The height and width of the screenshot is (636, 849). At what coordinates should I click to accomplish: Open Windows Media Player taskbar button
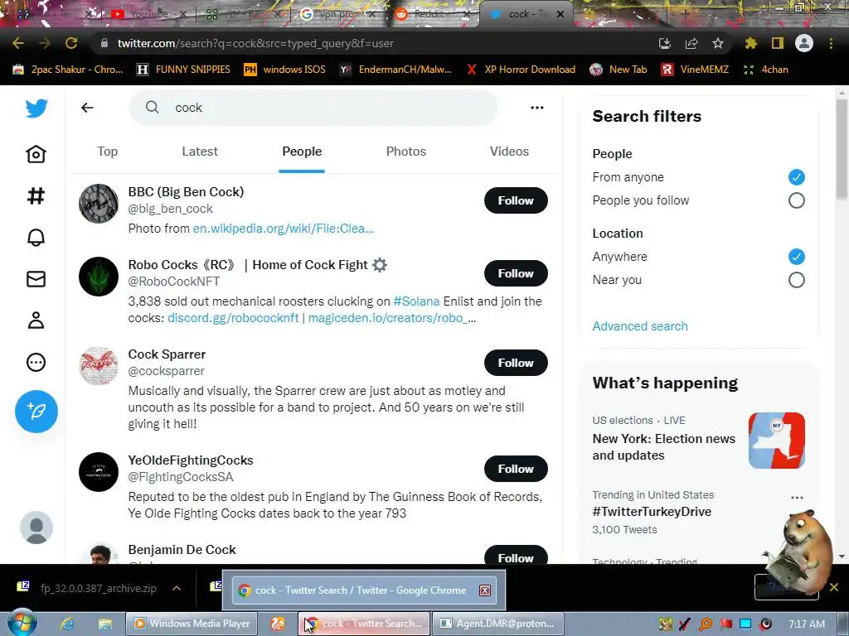click(192, 624)
